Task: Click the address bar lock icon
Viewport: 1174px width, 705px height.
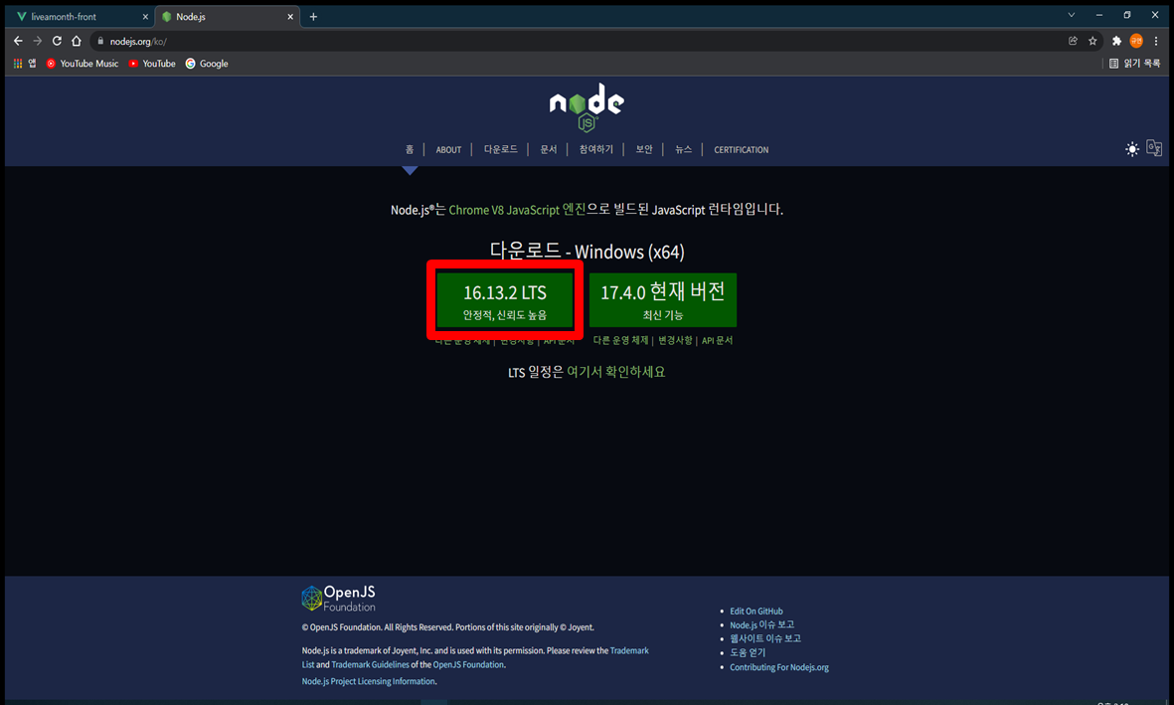Action: (x=100, y=41)
